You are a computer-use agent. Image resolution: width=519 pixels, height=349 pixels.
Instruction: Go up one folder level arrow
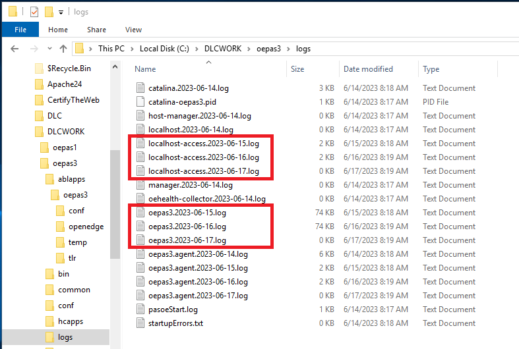63,49
